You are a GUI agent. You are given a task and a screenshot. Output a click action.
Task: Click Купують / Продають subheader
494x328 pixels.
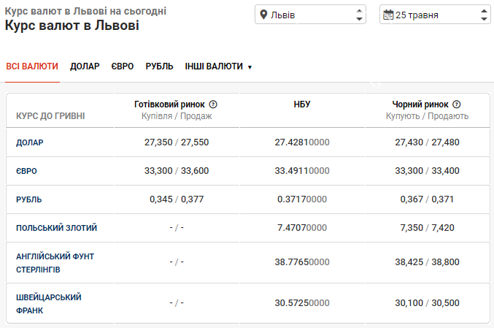427,116
